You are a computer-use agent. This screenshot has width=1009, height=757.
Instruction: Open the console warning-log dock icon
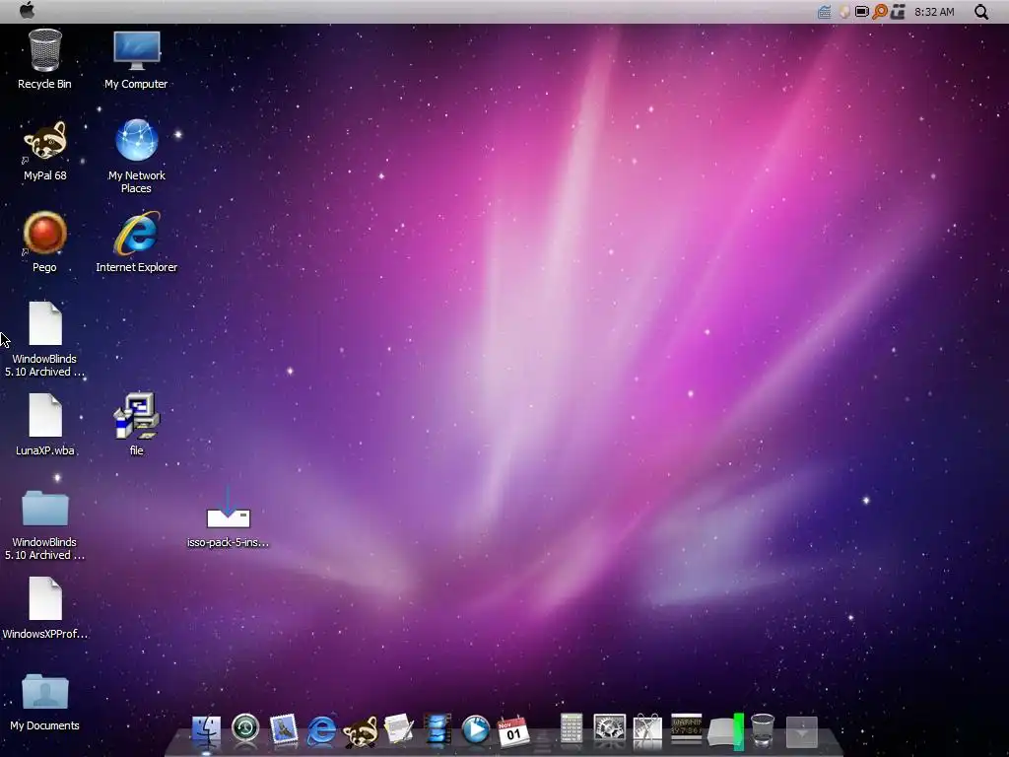click(686, 728)
